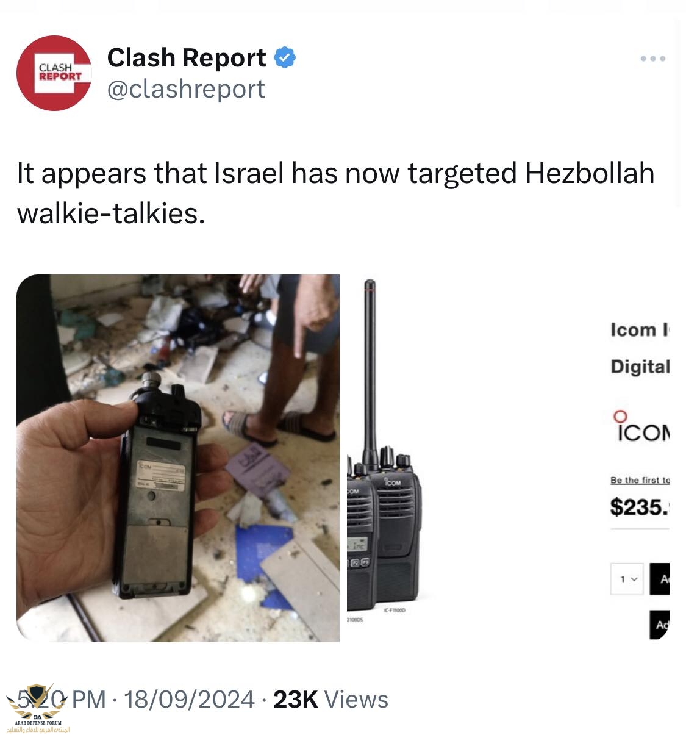The image size is (686, 735).
Task: Expand the quantity dropdown showing 1
Action: pos(627,579)
